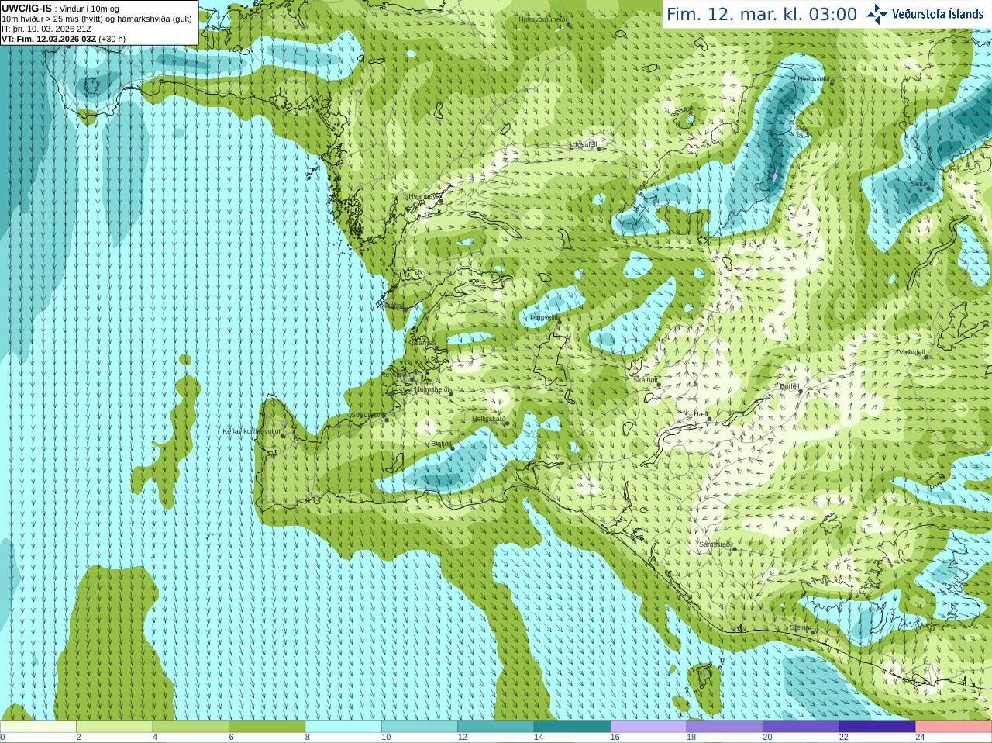Click the Skálholt station label
Image resolution: width=992 pixels, height=743 pixels.
click(x=645, y=380)
